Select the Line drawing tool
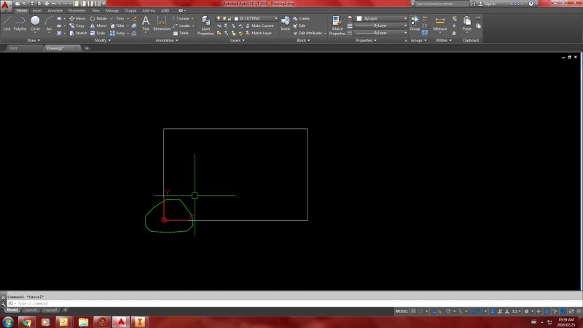 point(7,22)
